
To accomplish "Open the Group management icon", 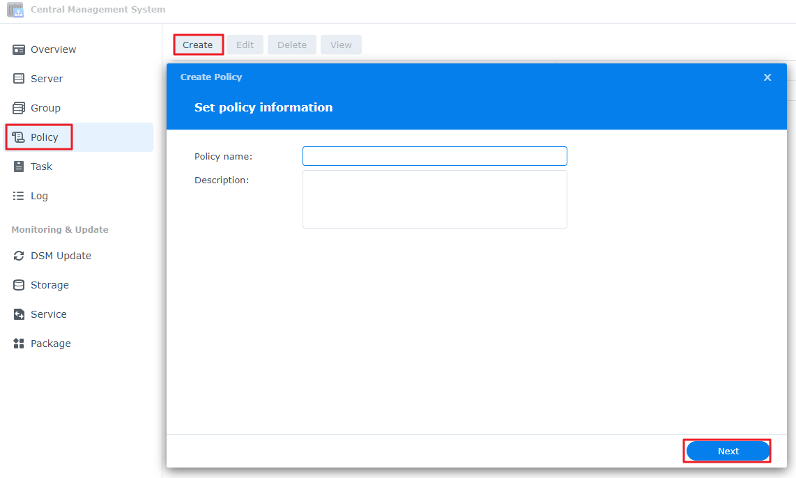I will [18, 108].
